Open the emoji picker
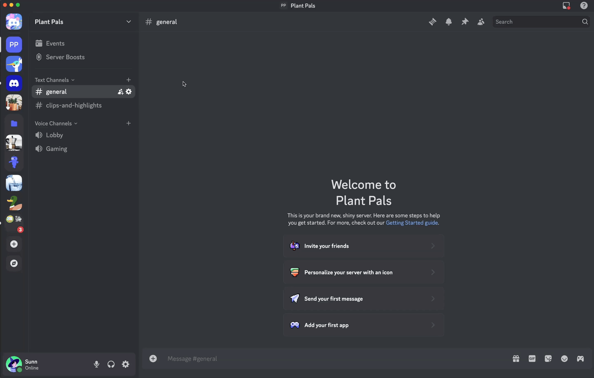The height and width of the screenshot is (378, 594). pyautogui.click(x=564, y=359)
